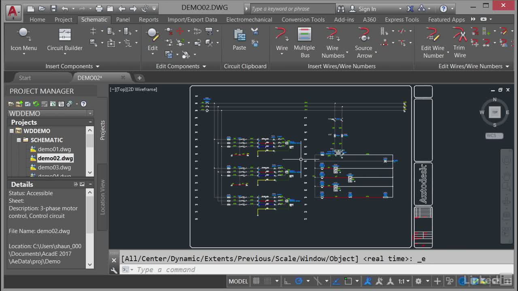Image resolution: width=518 pixels, height=291 pixels.
Task: Launch the Circuit Builder tool
Action: coord(65,40)
